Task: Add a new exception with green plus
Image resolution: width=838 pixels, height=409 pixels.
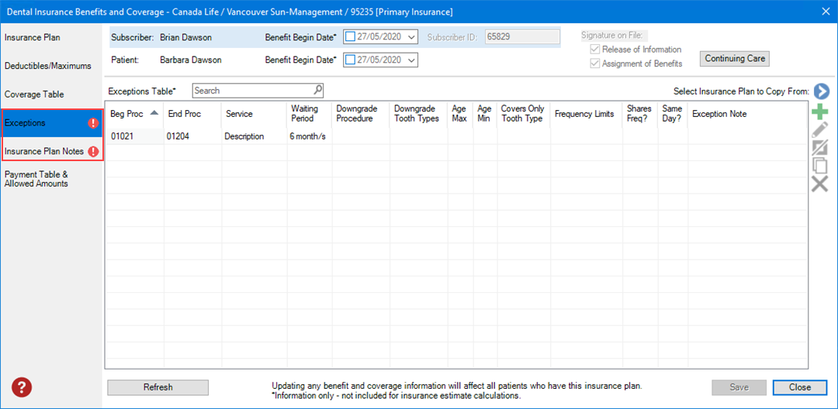Action: [820, 112]
